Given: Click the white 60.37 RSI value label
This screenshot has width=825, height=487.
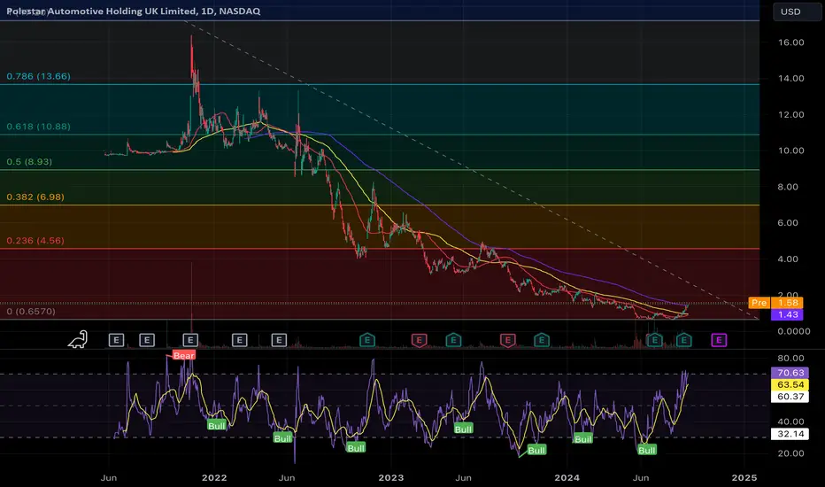Looking at the screenshot, I should click(x=790, y=397).
